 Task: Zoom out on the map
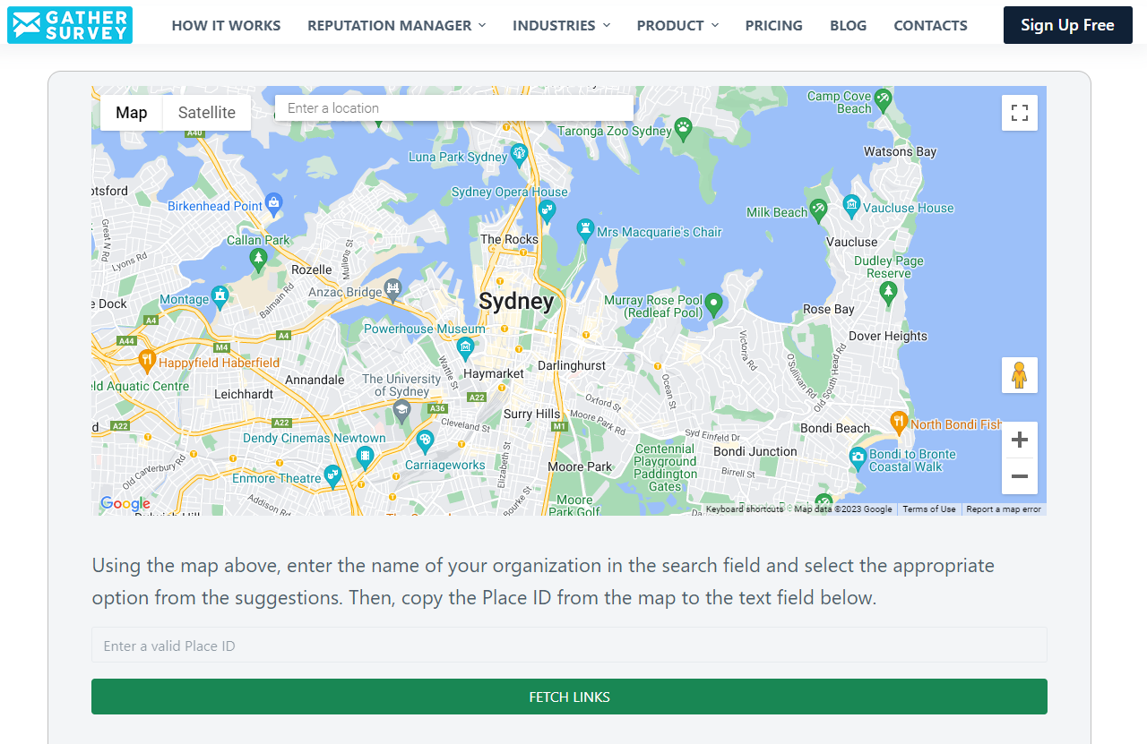(x=1019, y=476)
